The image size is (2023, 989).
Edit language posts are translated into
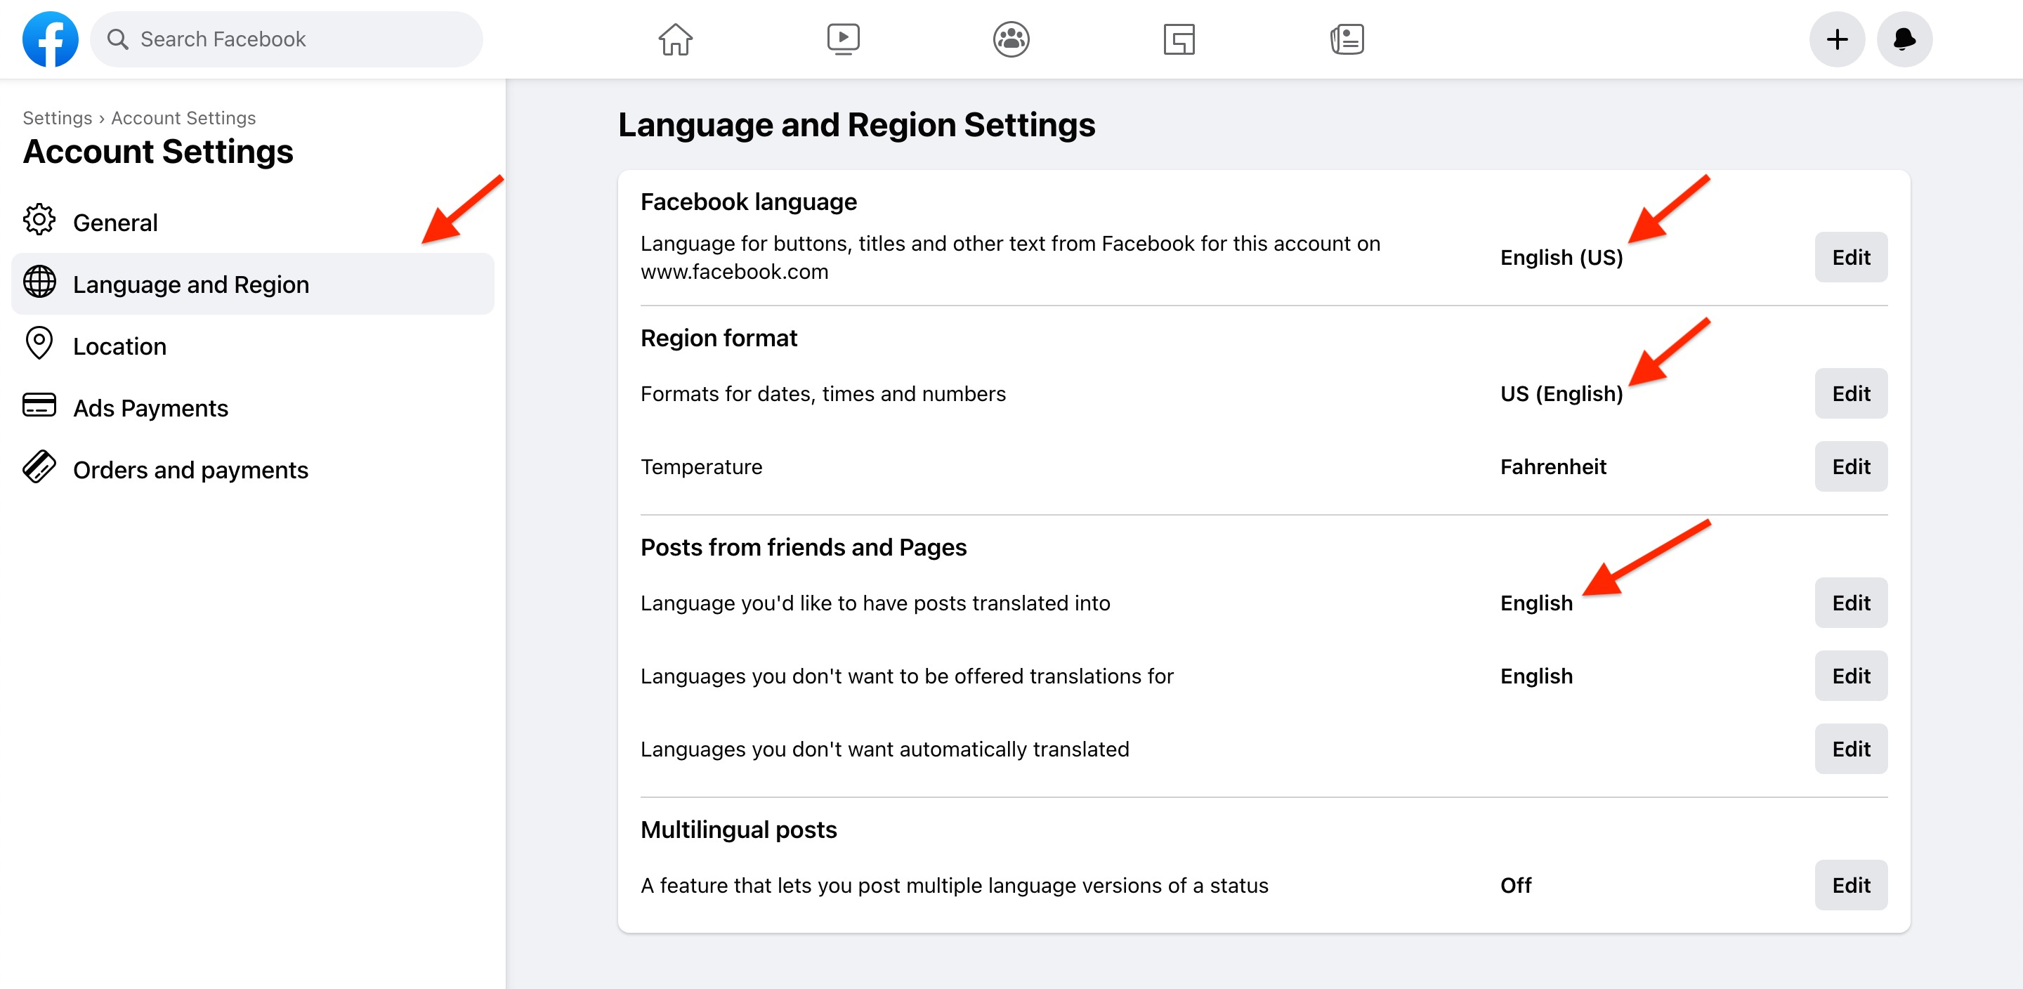[1850, 603]
